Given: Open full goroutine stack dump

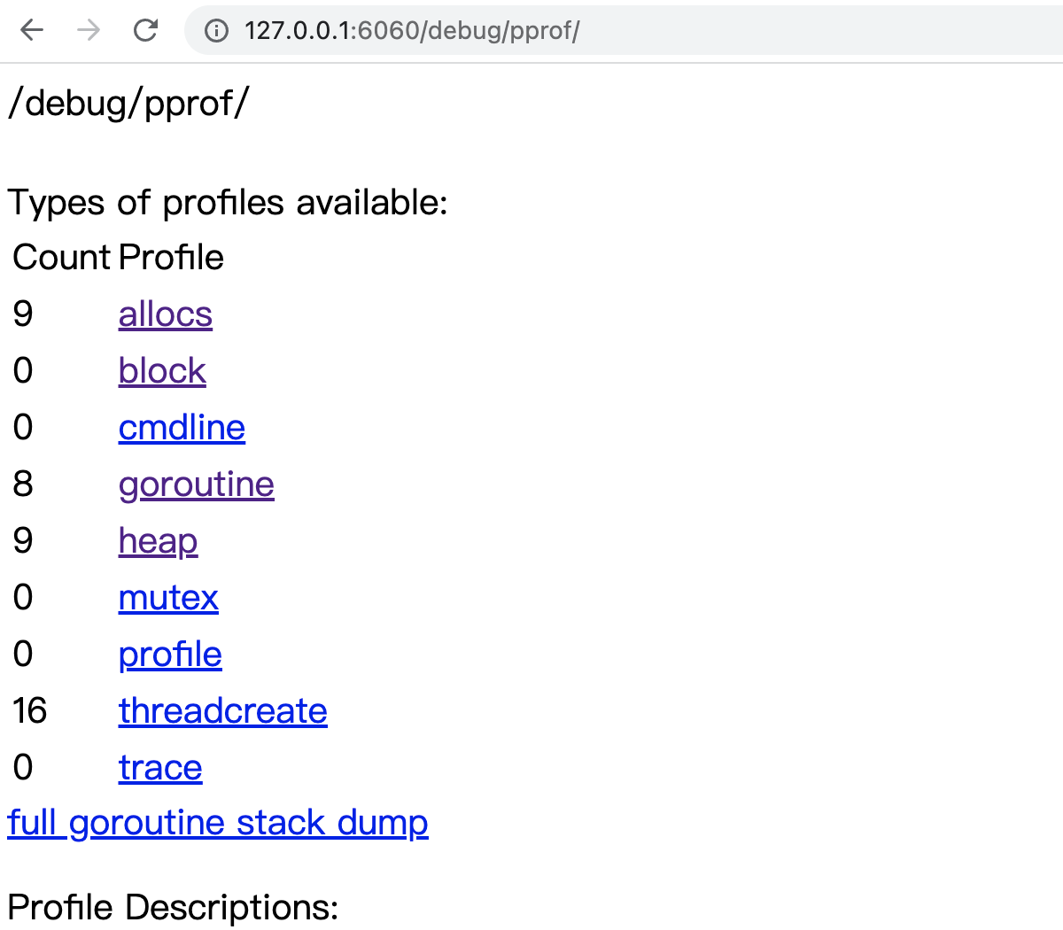Looking at the screenshot, I should [x=218, y=823].
